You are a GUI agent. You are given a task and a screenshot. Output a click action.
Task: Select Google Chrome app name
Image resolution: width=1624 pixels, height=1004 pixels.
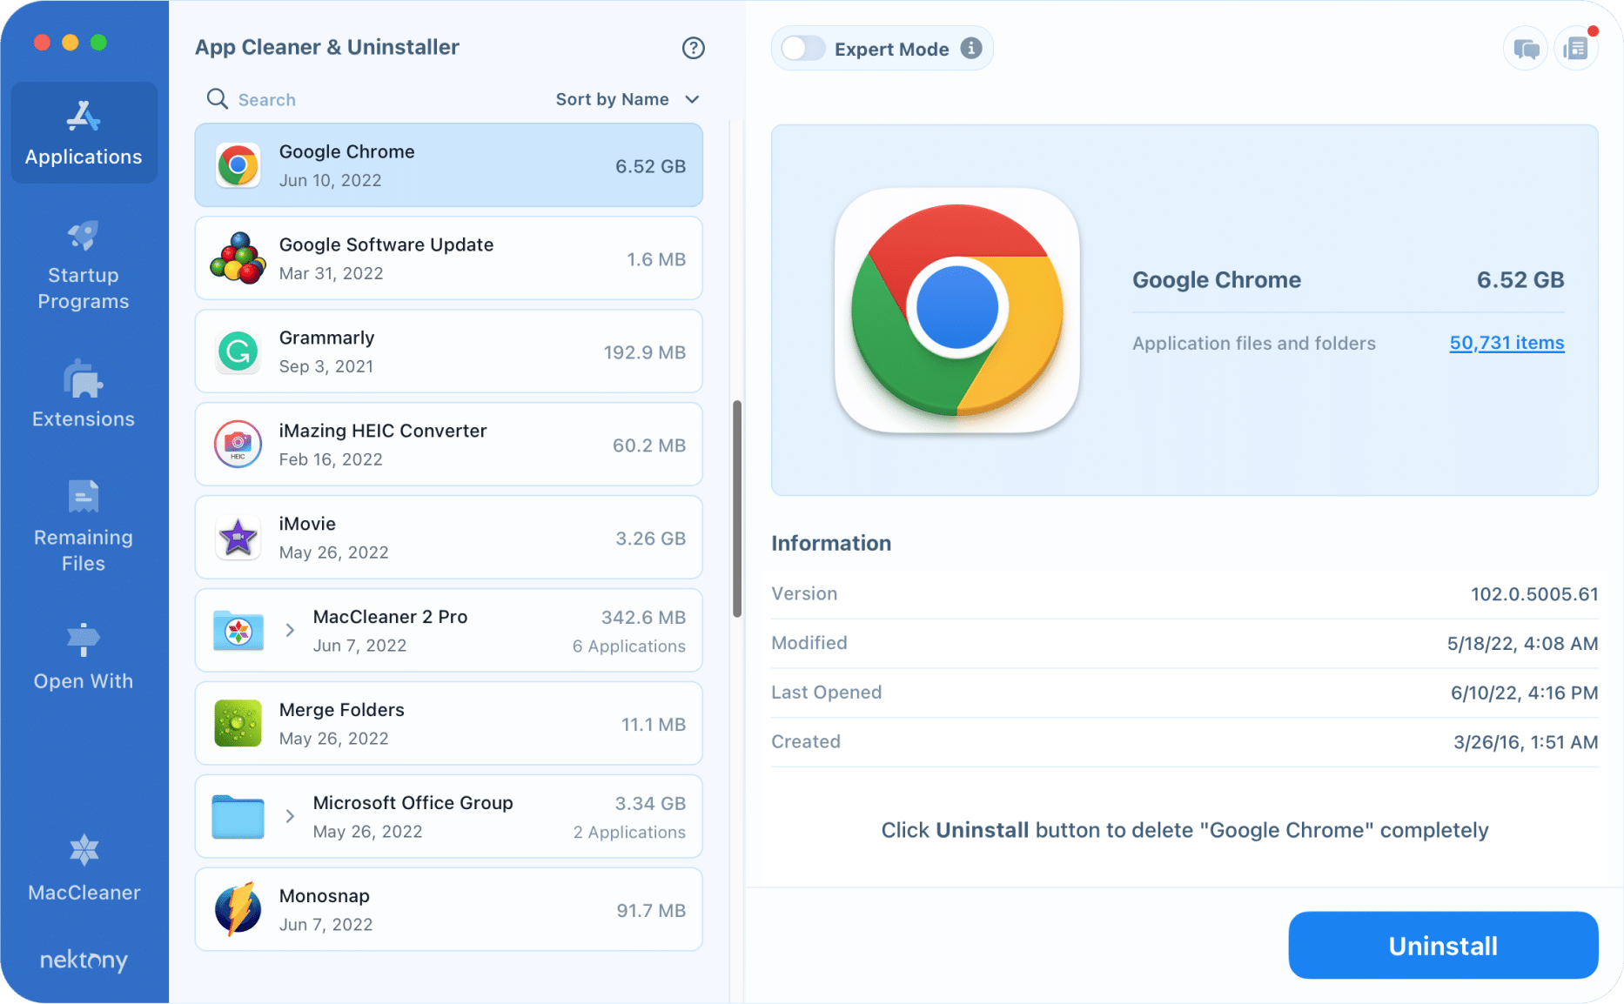click(346, 151)
